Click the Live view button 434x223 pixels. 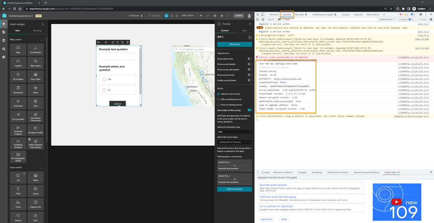click(x=155, y=16)
